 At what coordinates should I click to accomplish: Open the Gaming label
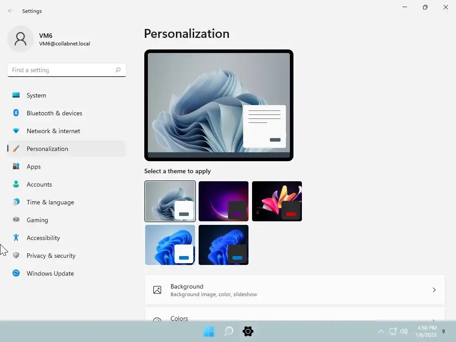[37, 220]
